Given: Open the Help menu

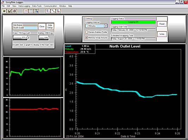Looking at the screenshot, I should (x=70, y=6).
